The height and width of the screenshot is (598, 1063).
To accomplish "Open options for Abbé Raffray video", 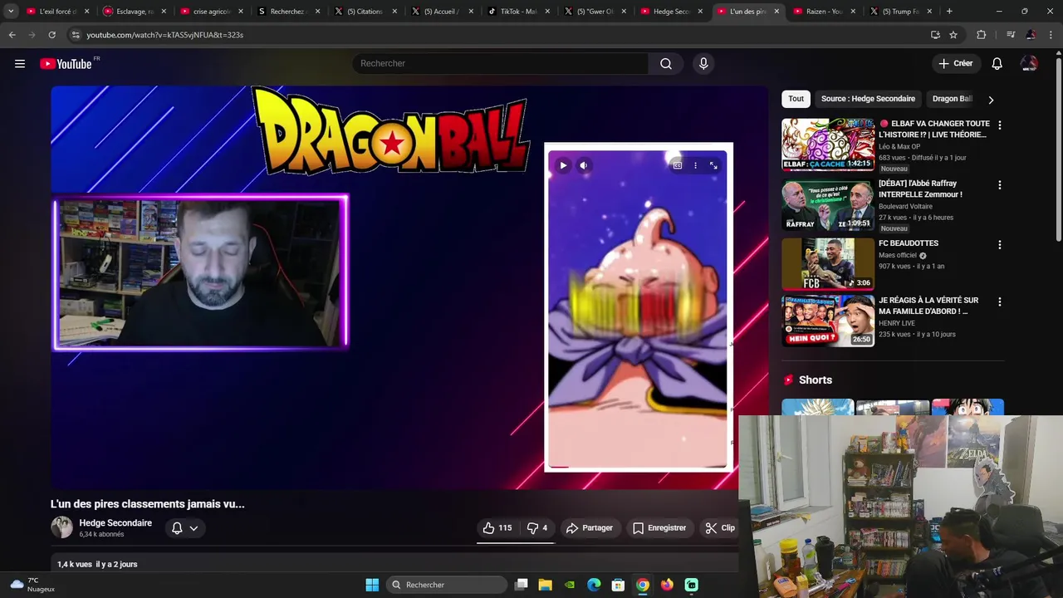I will [999, 184].
